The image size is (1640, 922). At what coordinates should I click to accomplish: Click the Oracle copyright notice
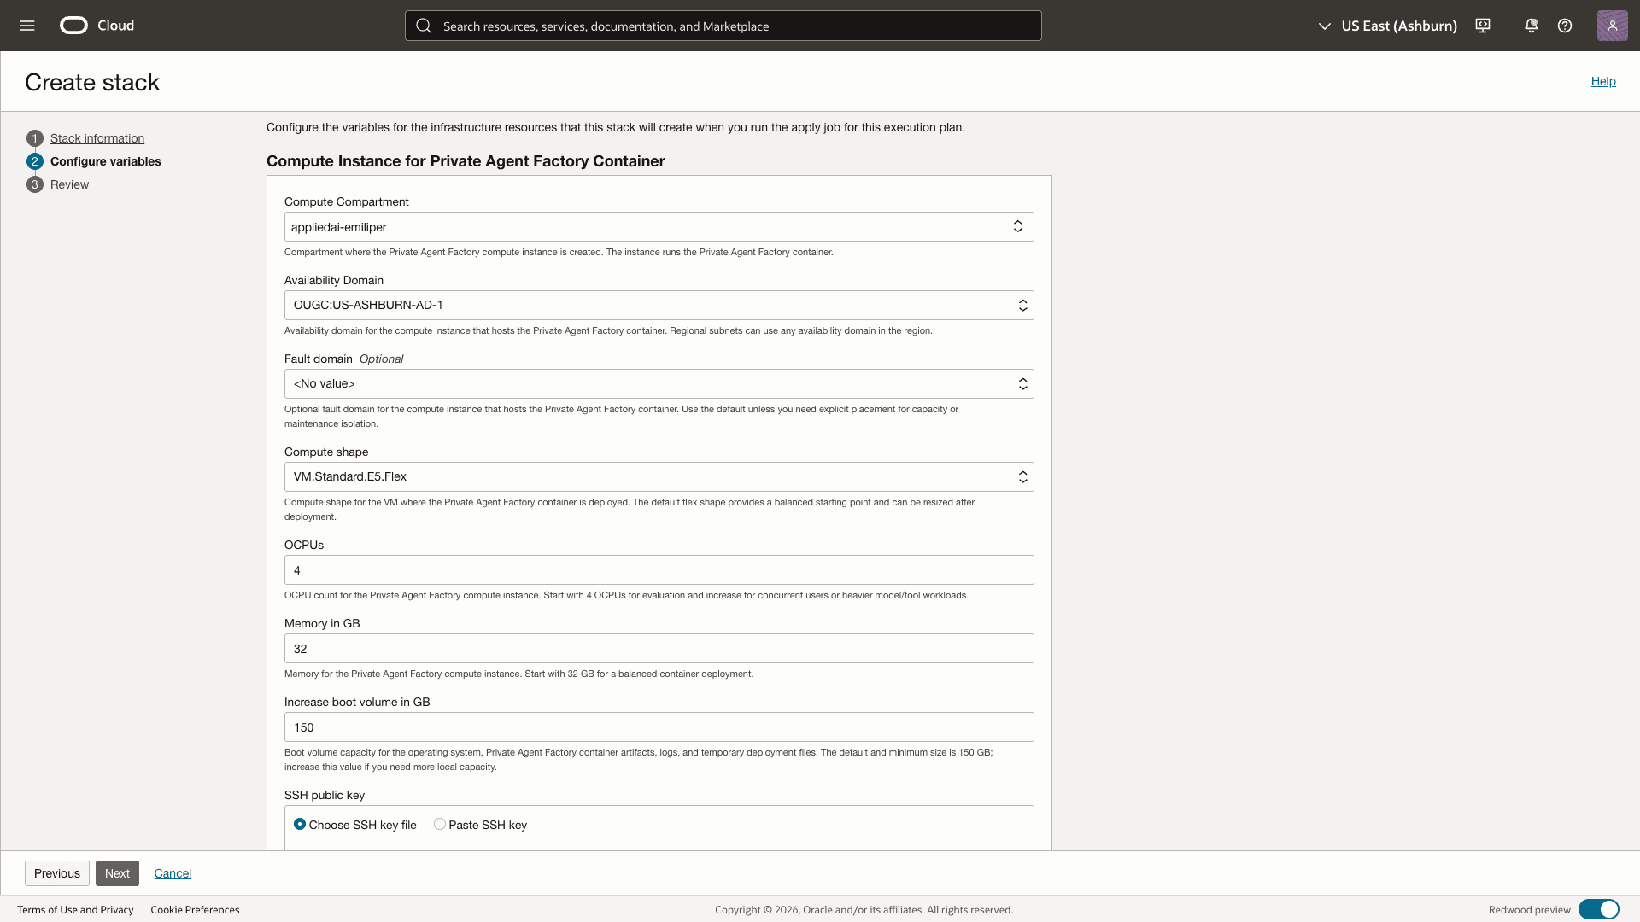coord(864,910)
